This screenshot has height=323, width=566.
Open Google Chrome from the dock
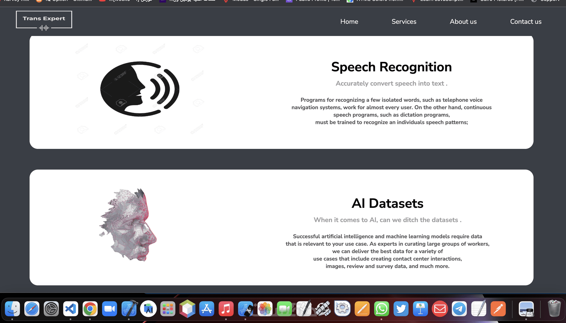pyautogui.click(x=90, y=309)
